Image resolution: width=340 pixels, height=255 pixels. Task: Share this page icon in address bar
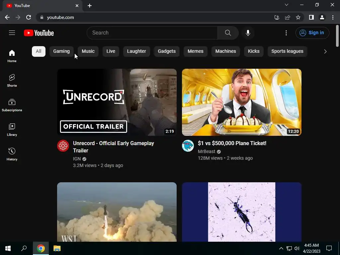288,17
